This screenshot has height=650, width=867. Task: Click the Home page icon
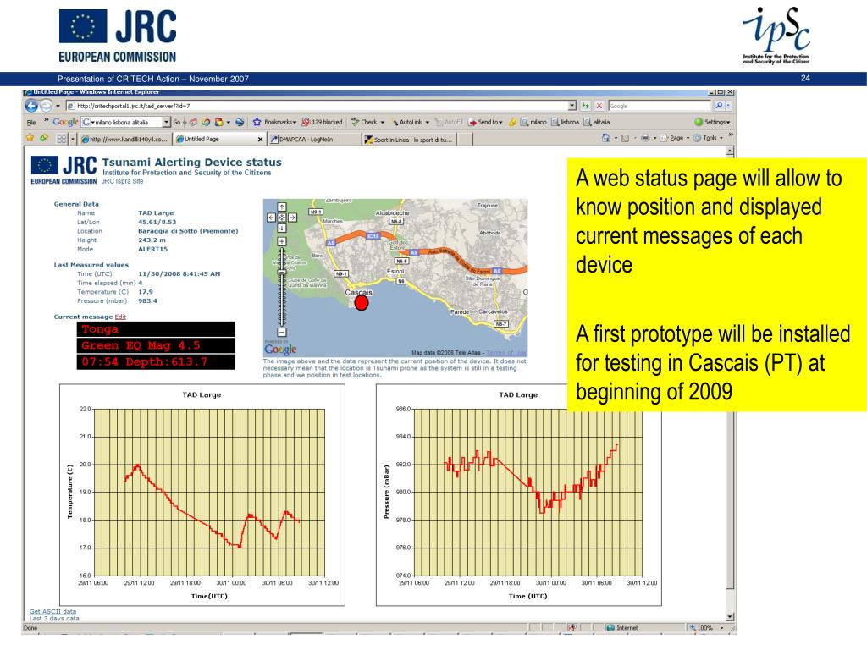[606, 138]
